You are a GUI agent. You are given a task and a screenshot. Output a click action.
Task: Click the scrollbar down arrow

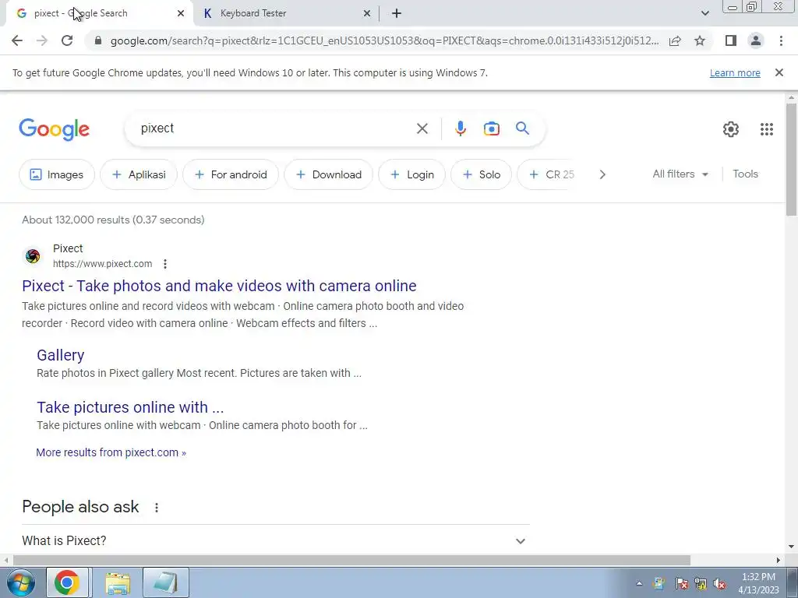click(791, 547)
